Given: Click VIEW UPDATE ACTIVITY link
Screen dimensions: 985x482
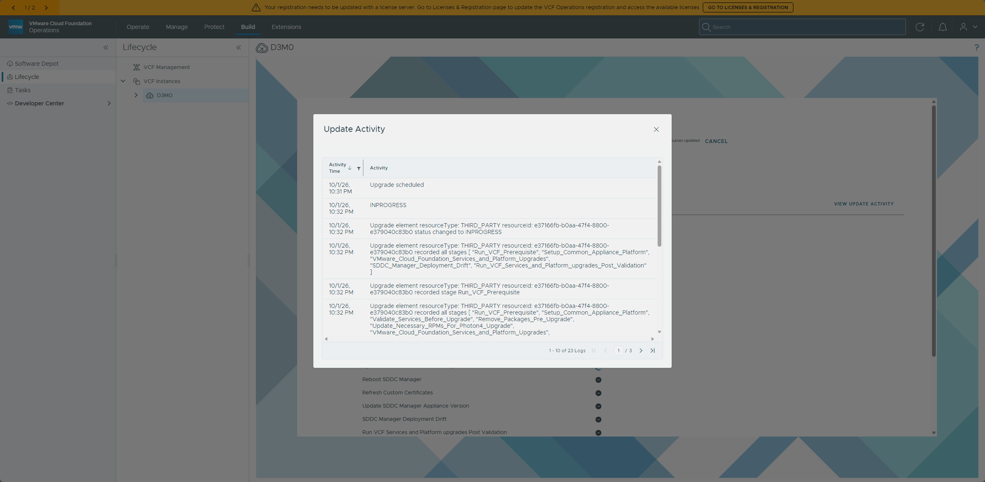Looking at the screenshot, I should click(864, 204).
